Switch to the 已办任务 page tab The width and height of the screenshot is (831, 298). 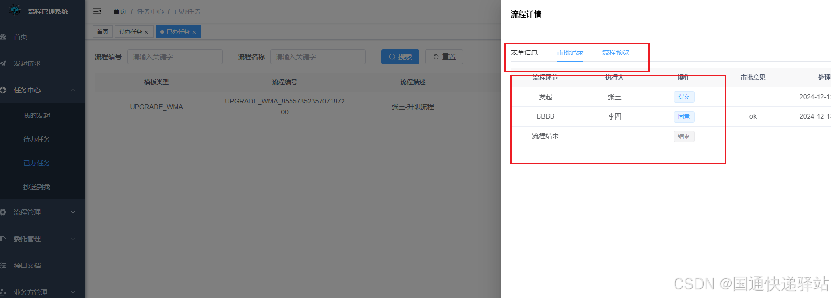(178, 31)
